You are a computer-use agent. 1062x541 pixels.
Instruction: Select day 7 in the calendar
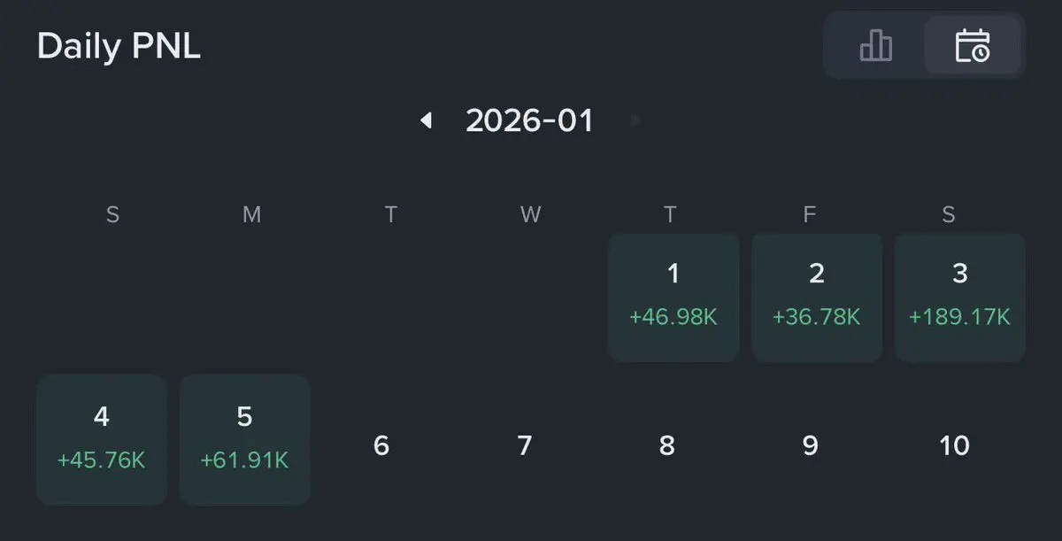(525, 445)
